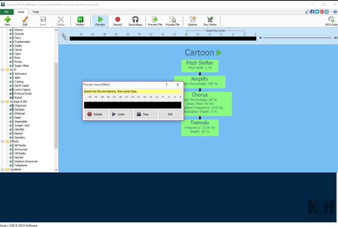
Task: Open the Hotkey settings
Action: 80,21
